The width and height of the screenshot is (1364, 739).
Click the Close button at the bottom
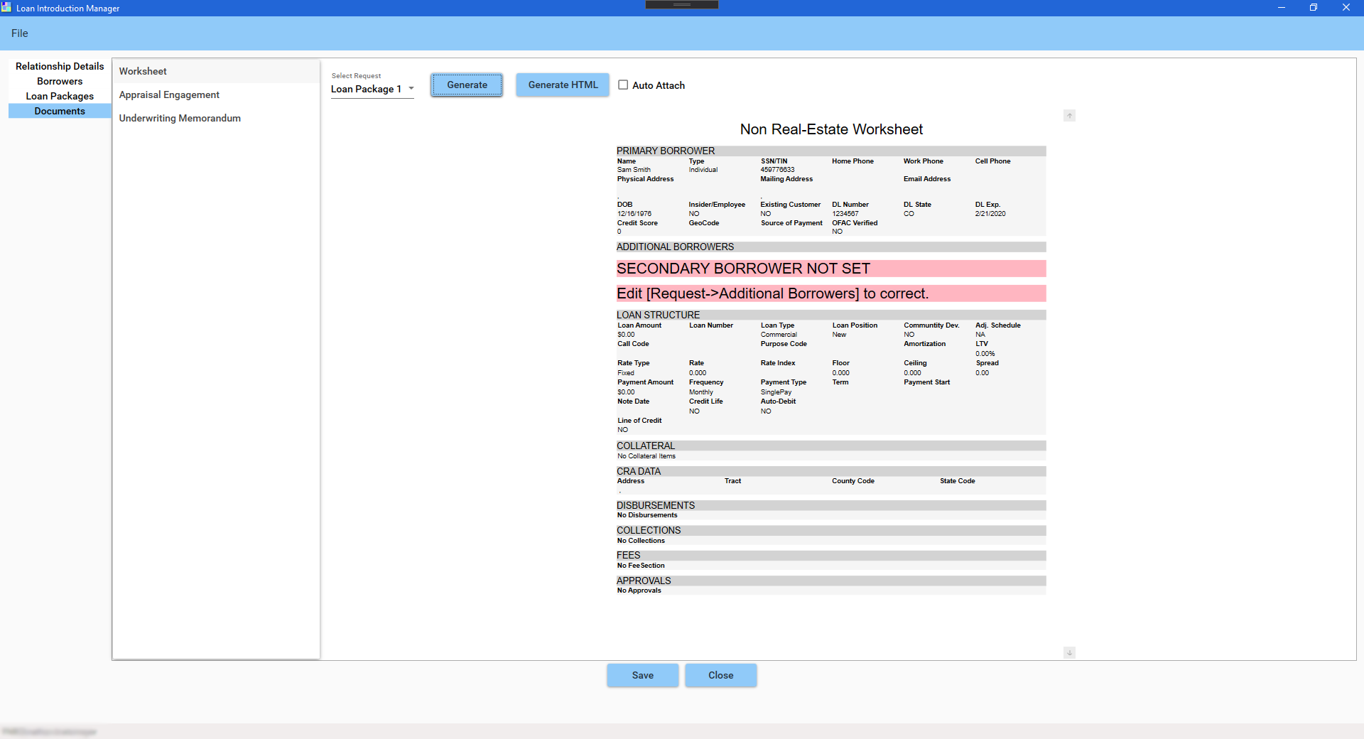[720, 675]
